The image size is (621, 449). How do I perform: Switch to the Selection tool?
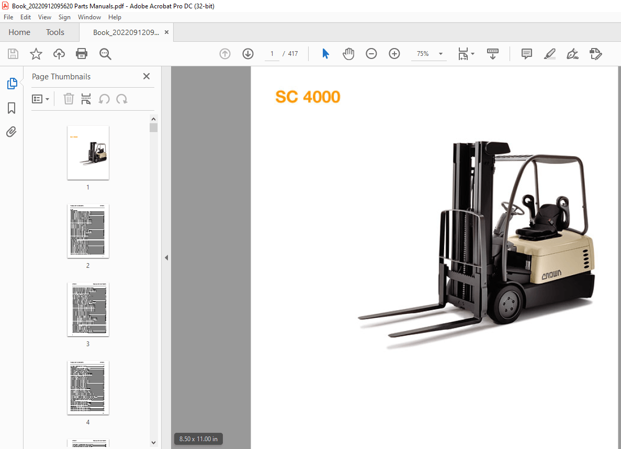325,53
